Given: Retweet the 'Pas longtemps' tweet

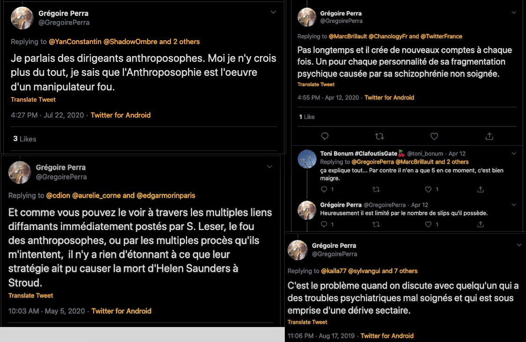Looking at the screenshot, I should point(380,136).
